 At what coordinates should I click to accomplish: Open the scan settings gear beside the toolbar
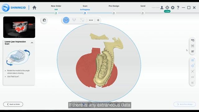coord(44,20)
